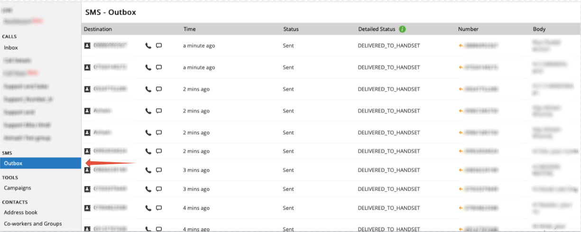Click 'Sent' status in the first '2 mins ago' row
The width and height of the screenshot is (581, 232).
click(288, 89)
